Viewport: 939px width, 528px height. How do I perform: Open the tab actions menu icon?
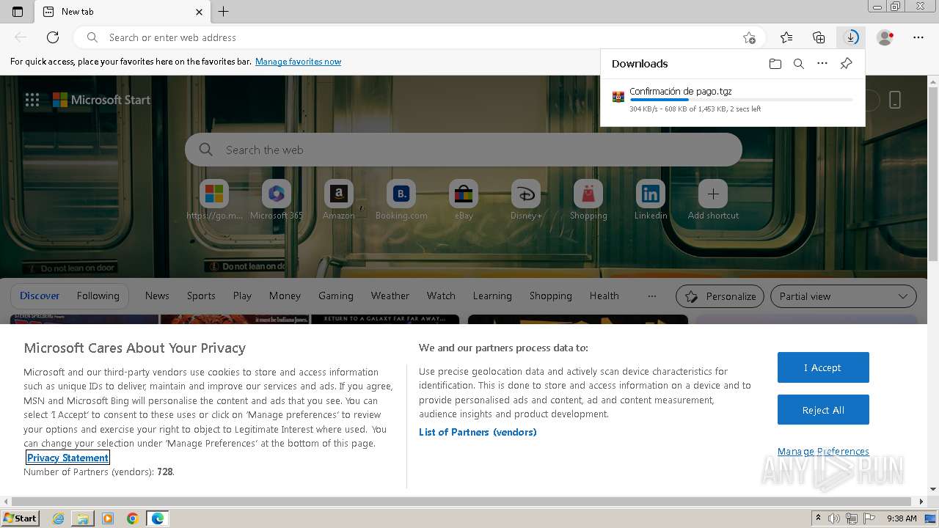[x=18, y=12]
